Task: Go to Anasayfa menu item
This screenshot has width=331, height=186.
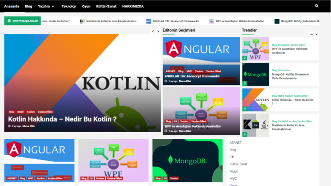Action: point(12,6)
